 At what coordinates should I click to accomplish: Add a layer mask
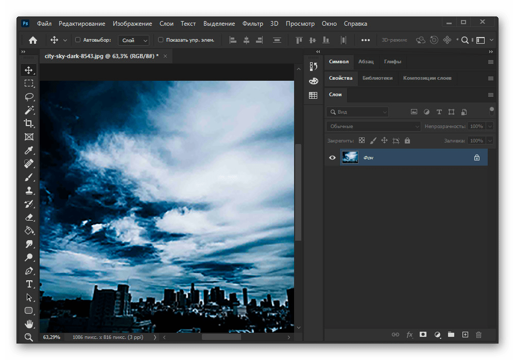point(423,334)
